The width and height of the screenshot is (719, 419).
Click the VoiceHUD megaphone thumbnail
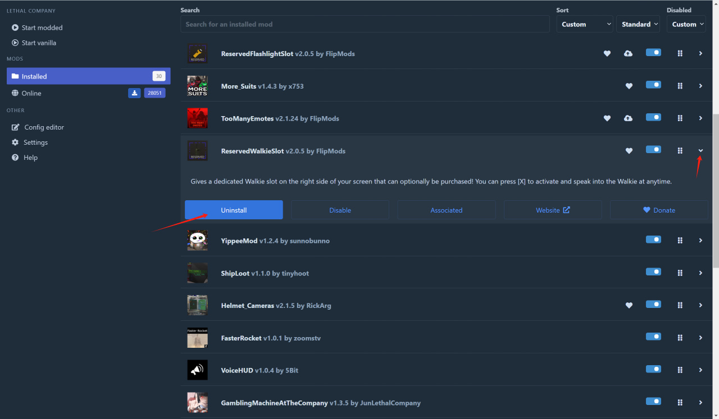tap(197, 370)
